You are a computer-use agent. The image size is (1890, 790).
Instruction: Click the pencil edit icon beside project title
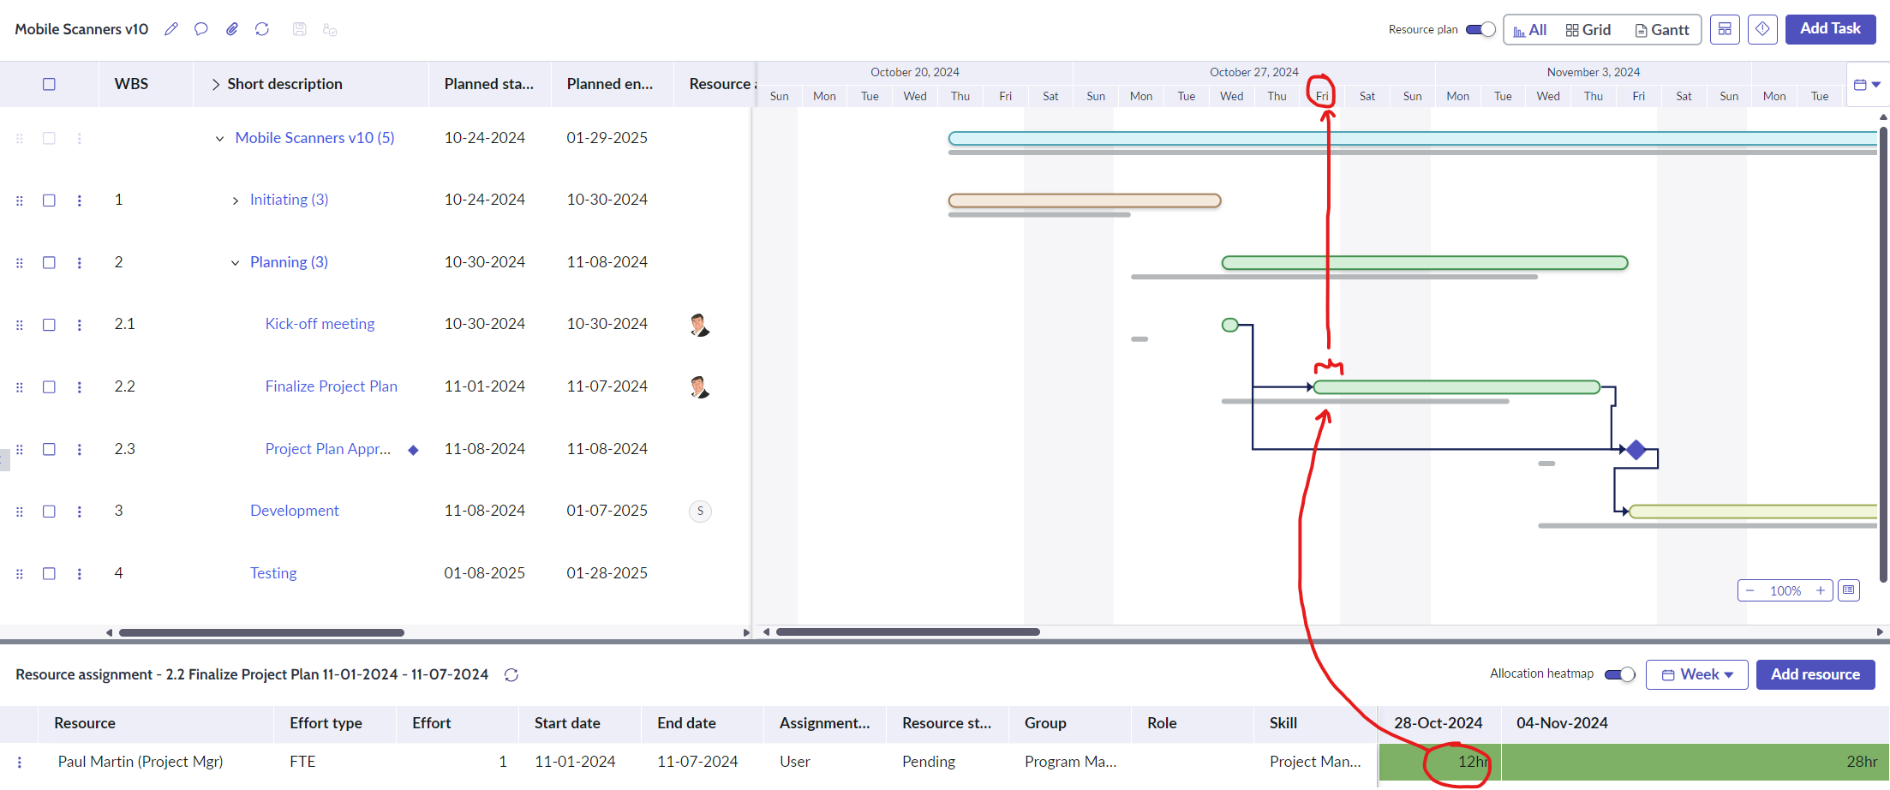pos(171,29)
